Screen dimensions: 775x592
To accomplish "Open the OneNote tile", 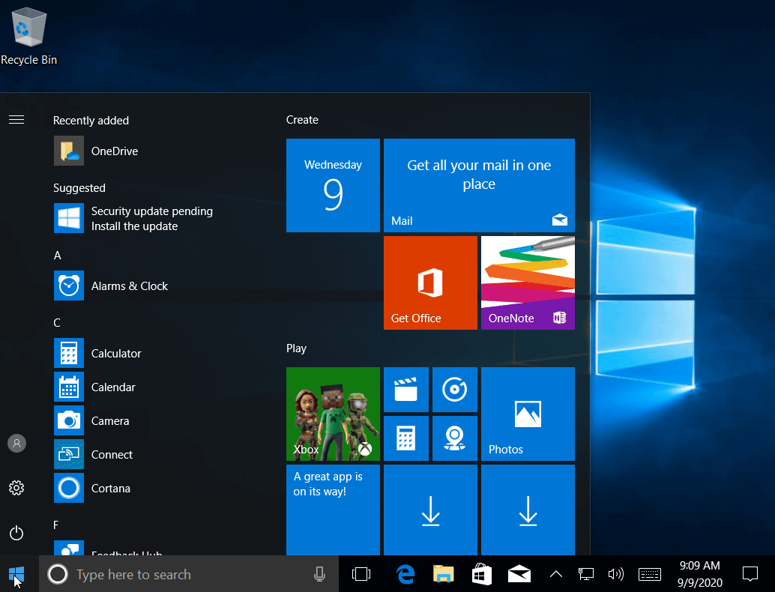I will click(x=528, y=283).
